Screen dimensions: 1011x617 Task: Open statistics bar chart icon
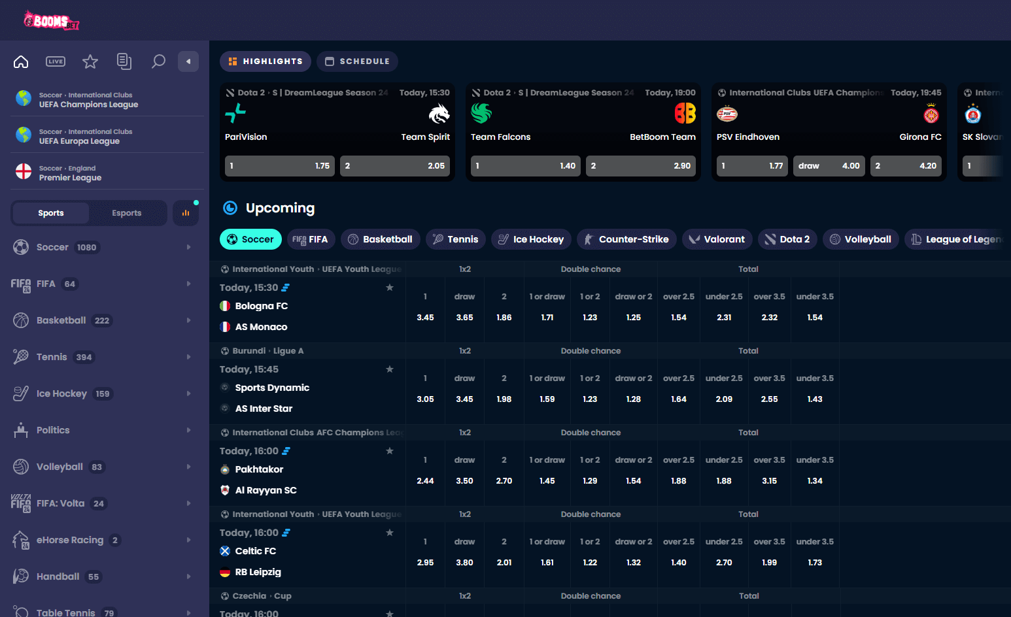pyautogui.click(x=186, y=213)
